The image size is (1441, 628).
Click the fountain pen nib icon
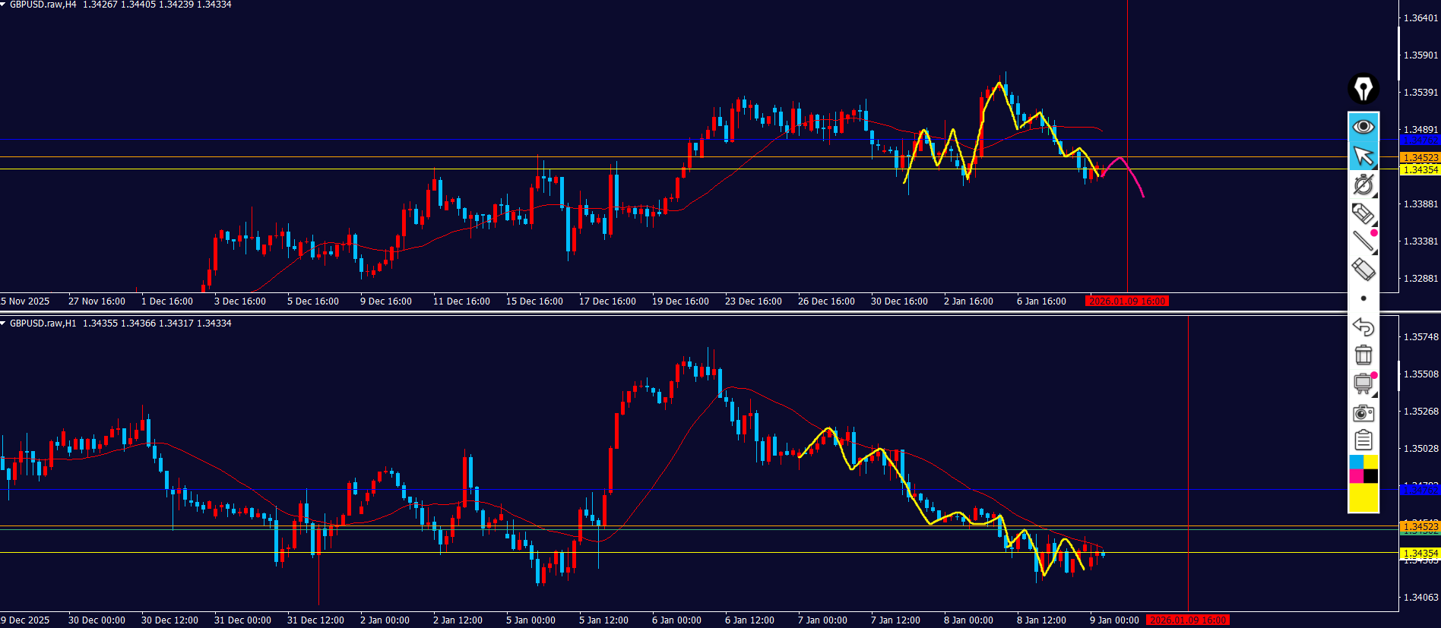(1363, 89)
